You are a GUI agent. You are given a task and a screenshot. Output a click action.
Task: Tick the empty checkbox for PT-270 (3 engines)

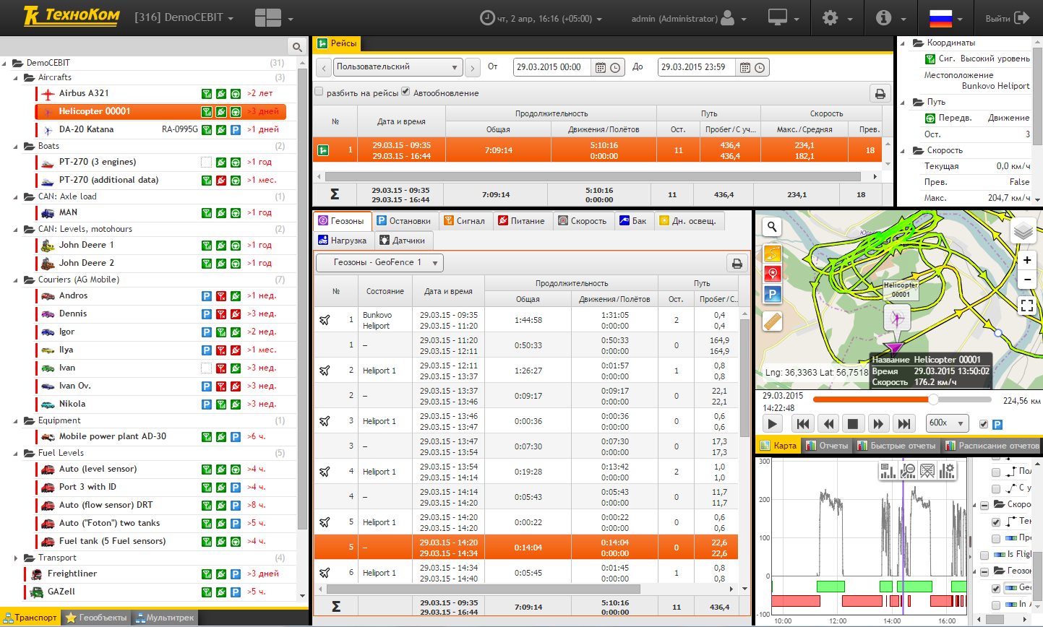(206, 163)
